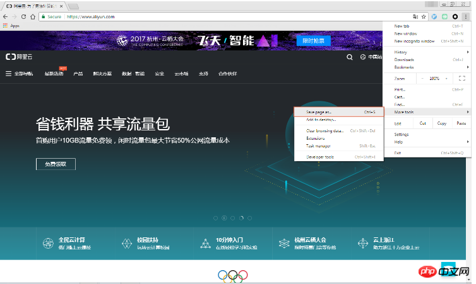Reload the page with the refresh icon
Screen dimensions: 476x284
click(23, 16)
